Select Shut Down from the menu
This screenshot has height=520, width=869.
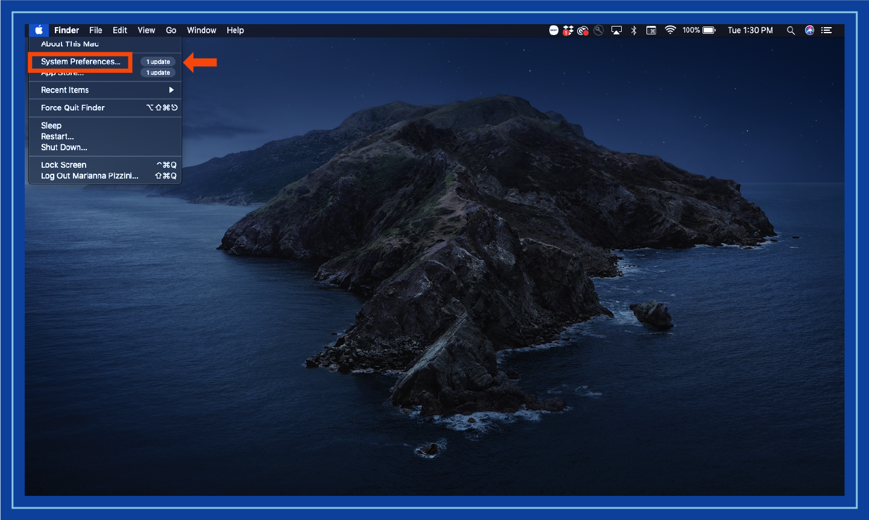[x=64, y=147]
